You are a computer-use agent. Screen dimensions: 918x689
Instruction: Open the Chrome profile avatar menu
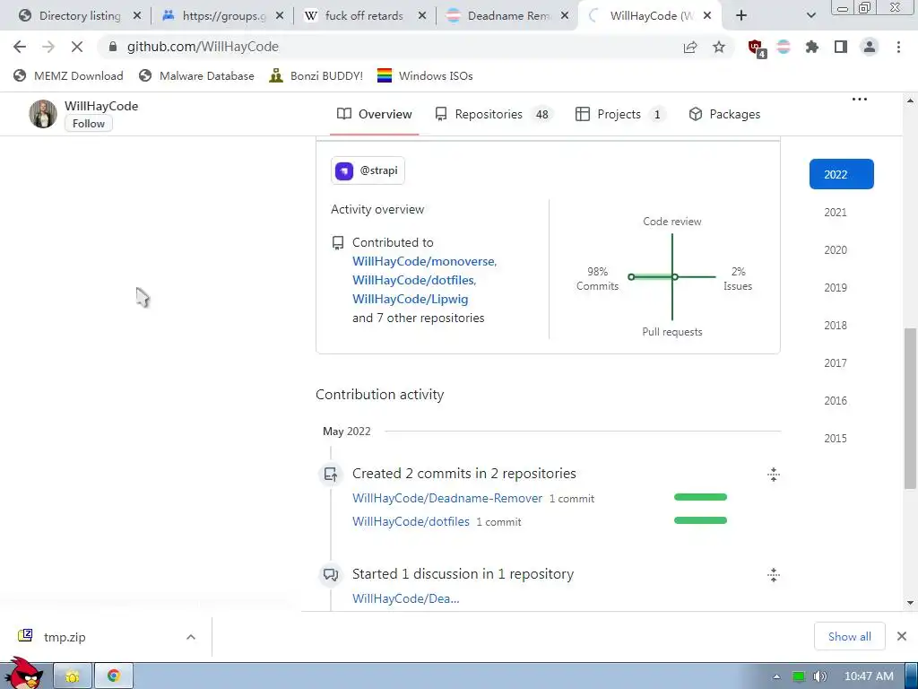pyautogui.click(x=870, y=47)
